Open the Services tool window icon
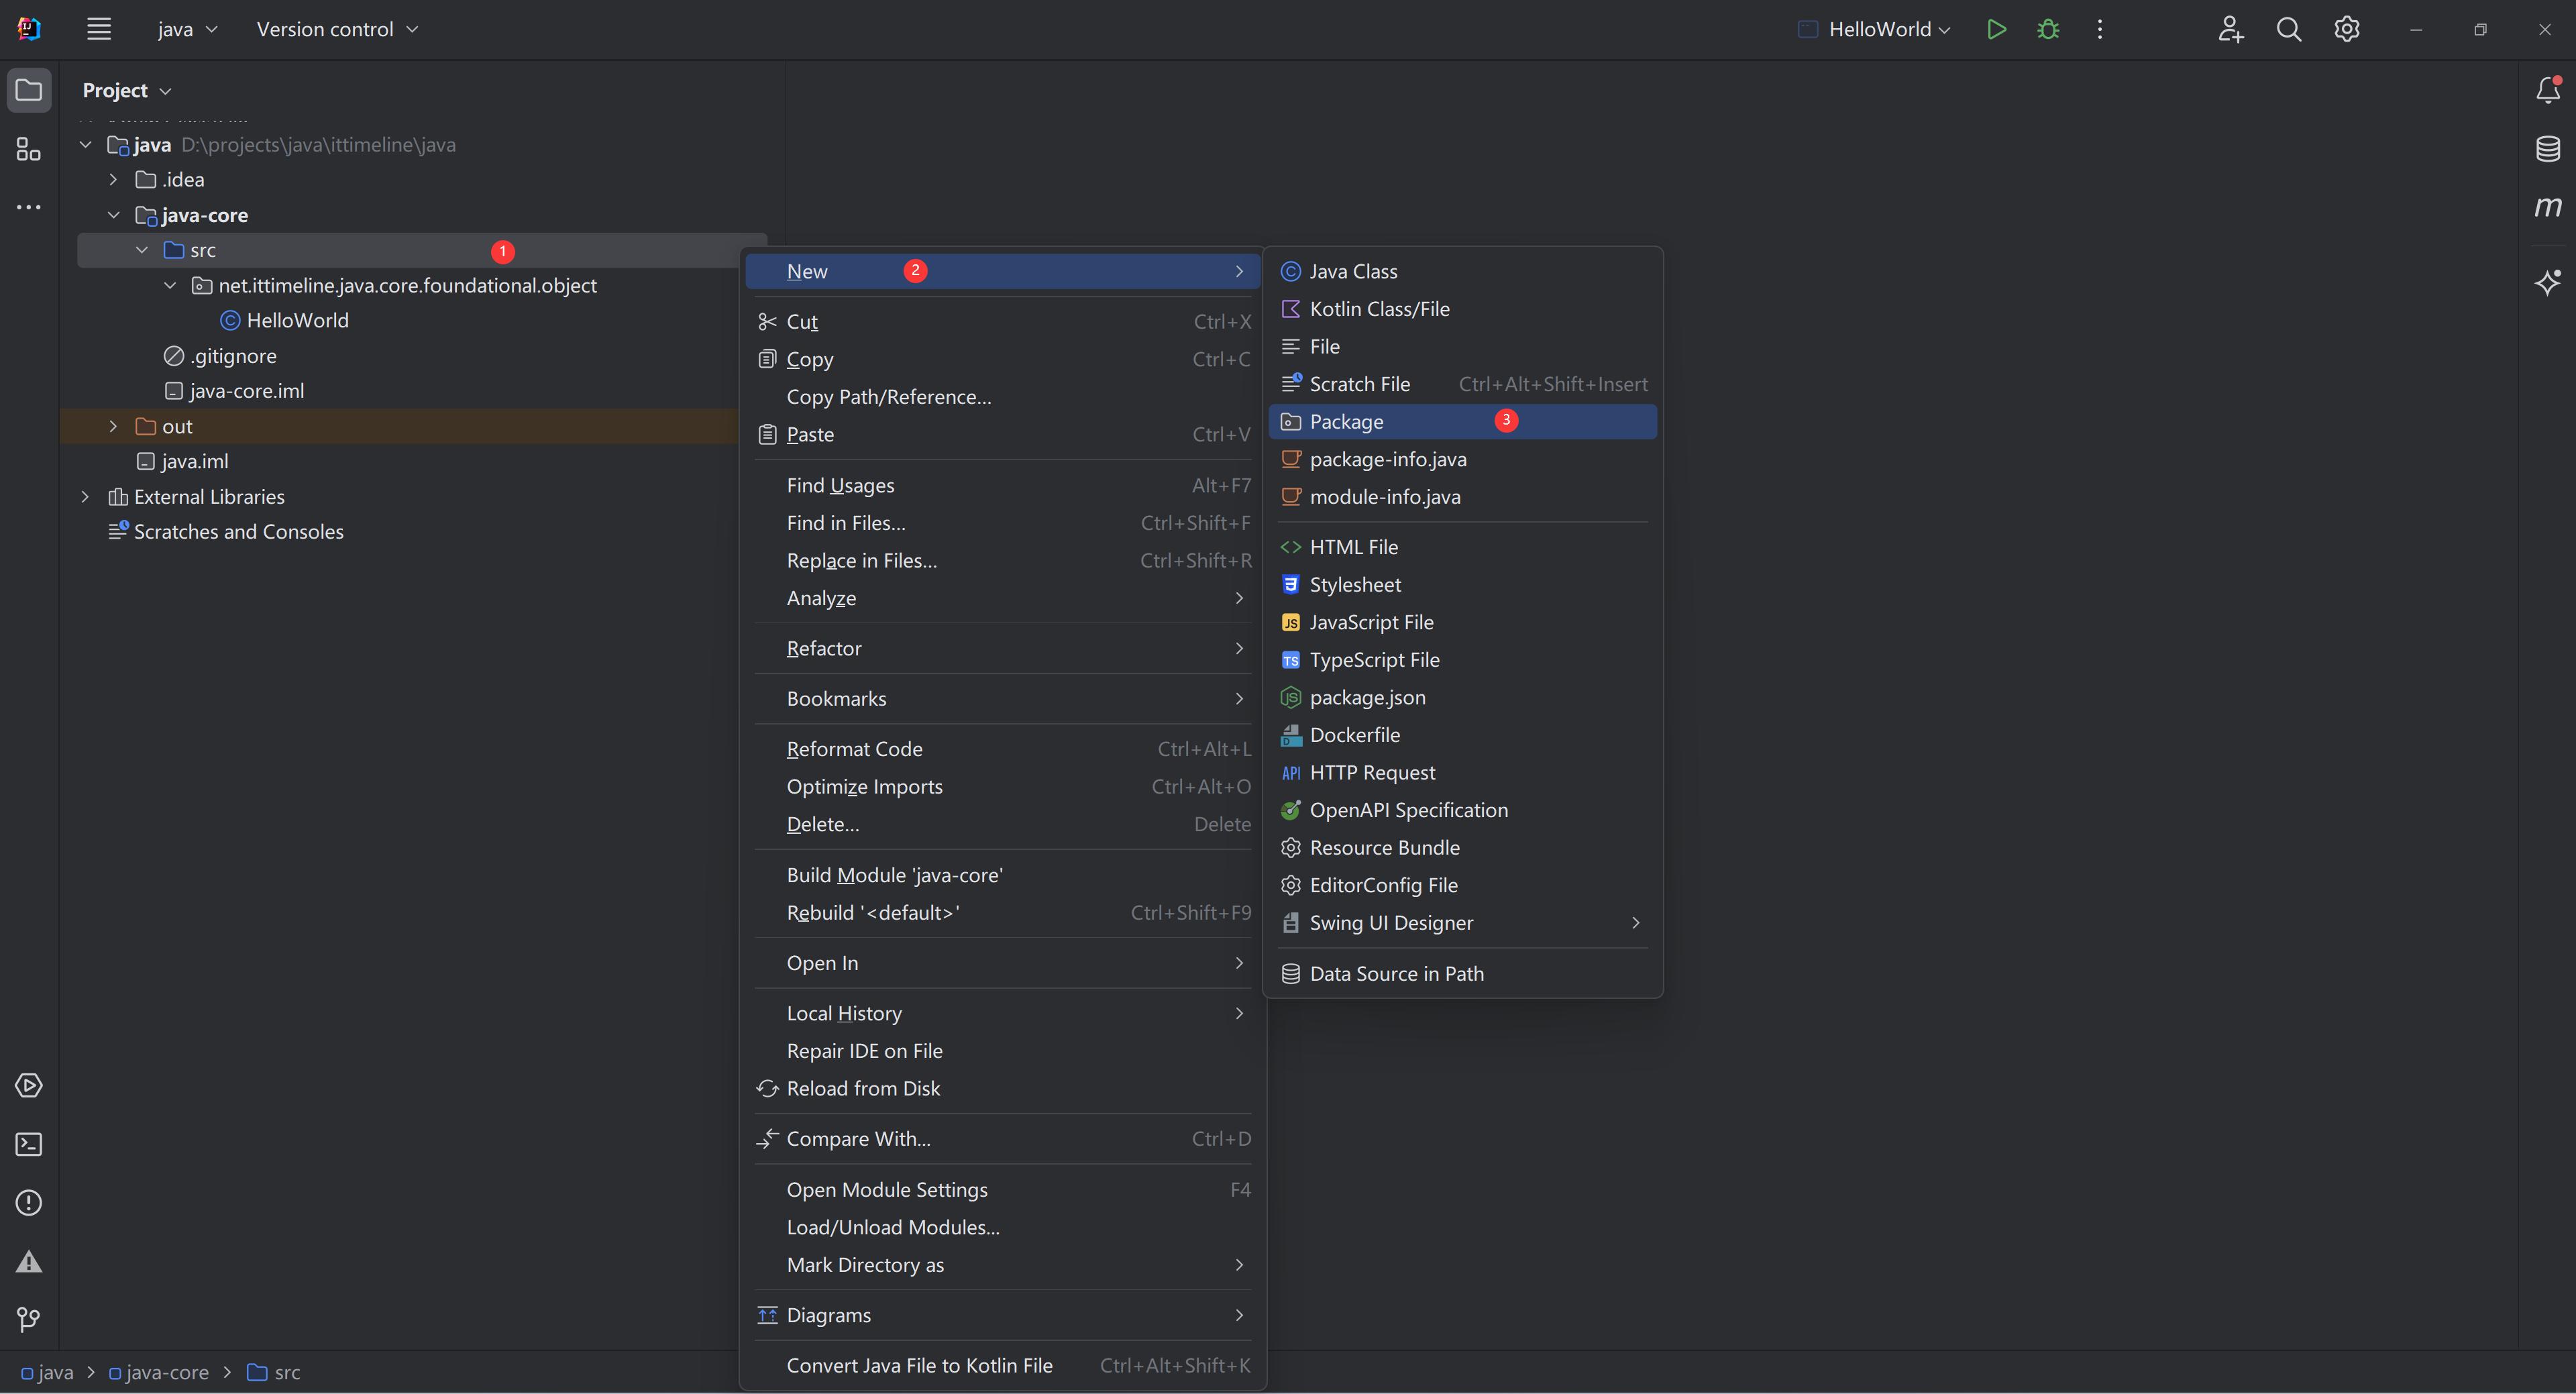The width and height of the screenshot is (2576, 1394). click(x=29, y=1085)
